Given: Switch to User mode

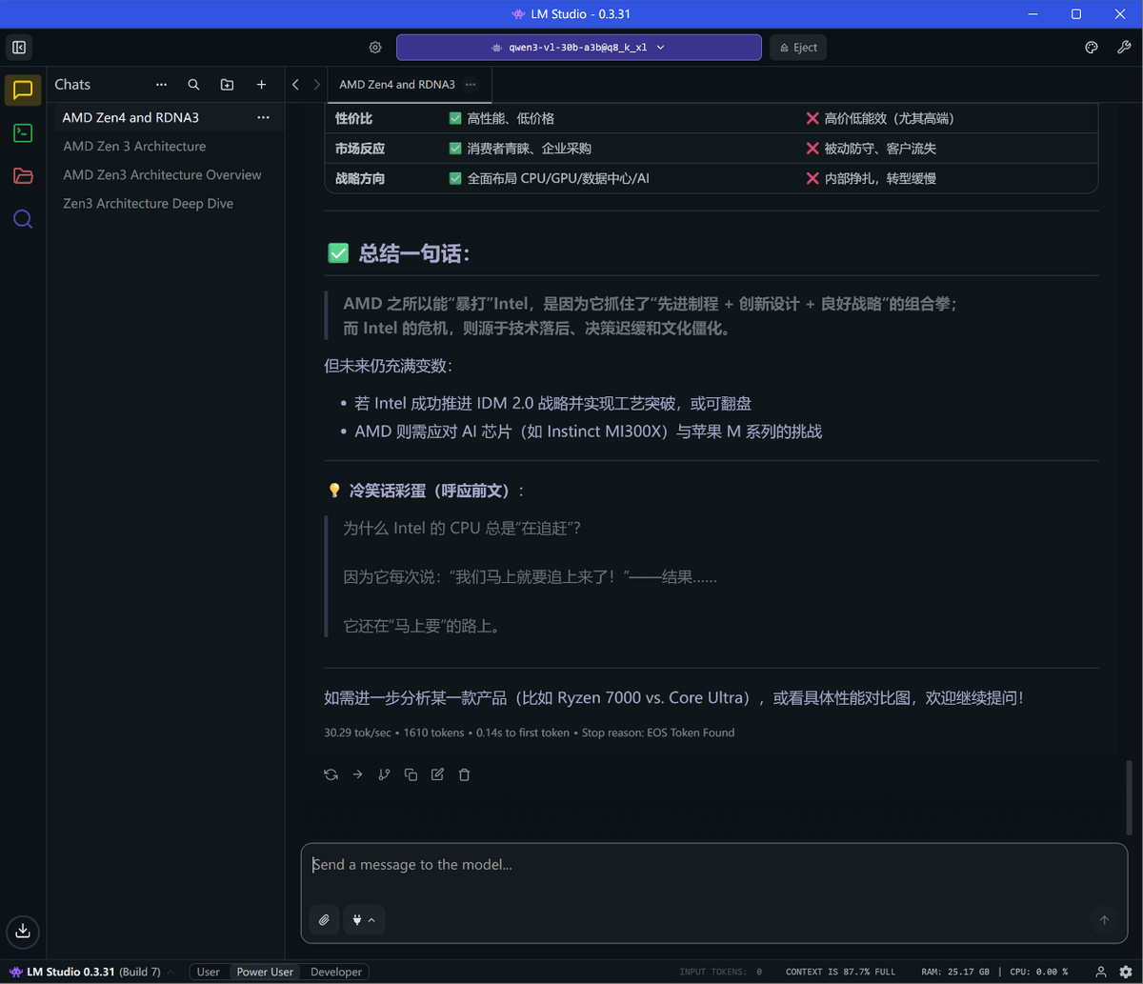Looking at the screenshot, I should 208,972.
